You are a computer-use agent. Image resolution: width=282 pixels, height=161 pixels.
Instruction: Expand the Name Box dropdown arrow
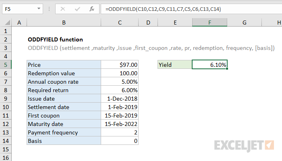coord(39,8)
